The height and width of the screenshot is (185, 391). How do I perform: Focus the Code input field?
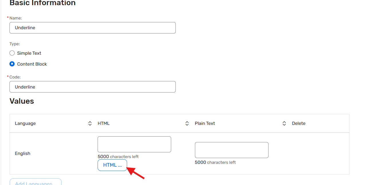point(92,87)
